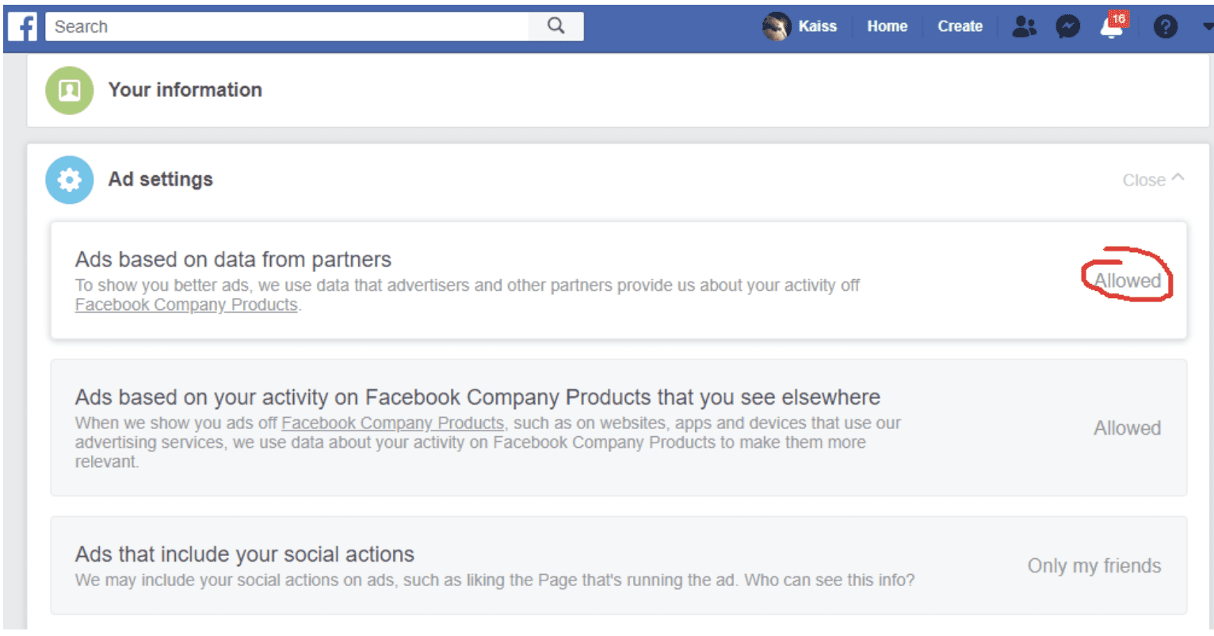Open the Facebook Company Products link in the elsewhere ads description
The width and height of the screenshot is (1214, 636).
392,423
